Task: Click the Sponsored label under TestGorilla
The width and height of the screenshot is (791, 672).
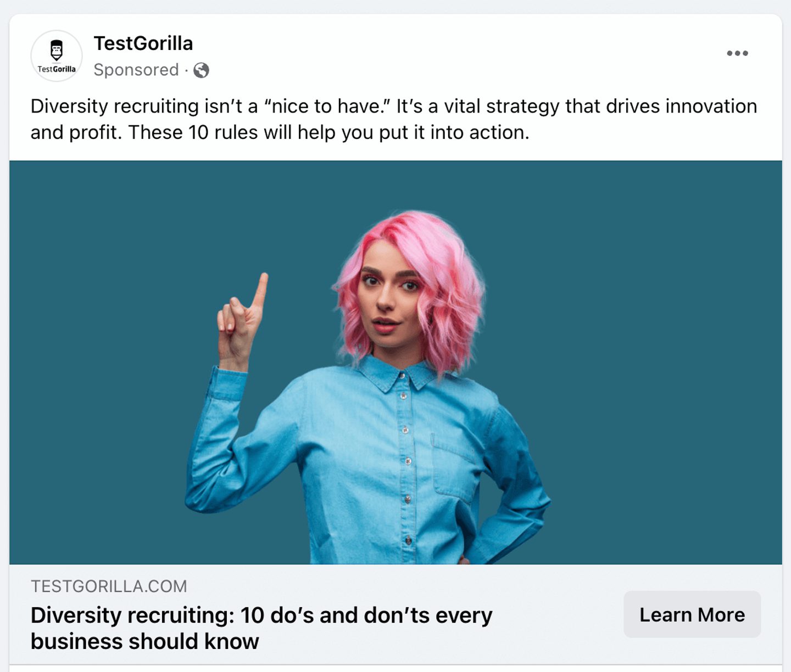Action: (x=136, y=70)
